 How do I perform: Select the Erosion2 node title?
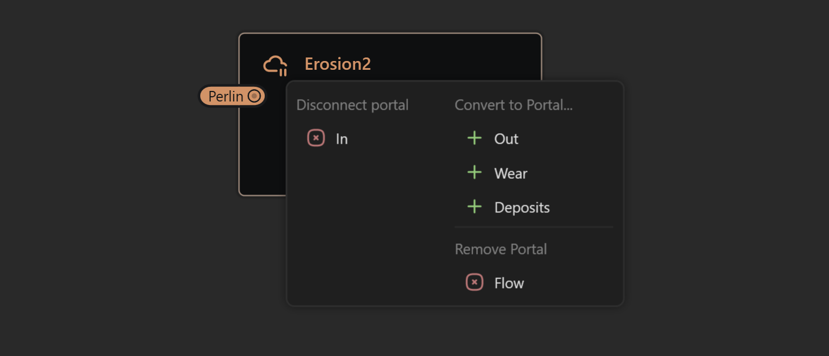(x=338, y=64)
